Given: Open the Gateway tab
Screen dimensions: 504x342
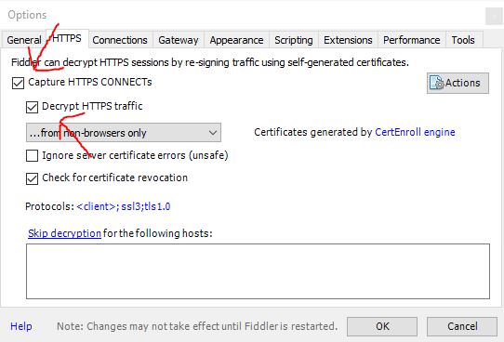Looking at the screenshot, I should [x=179, y=40].
